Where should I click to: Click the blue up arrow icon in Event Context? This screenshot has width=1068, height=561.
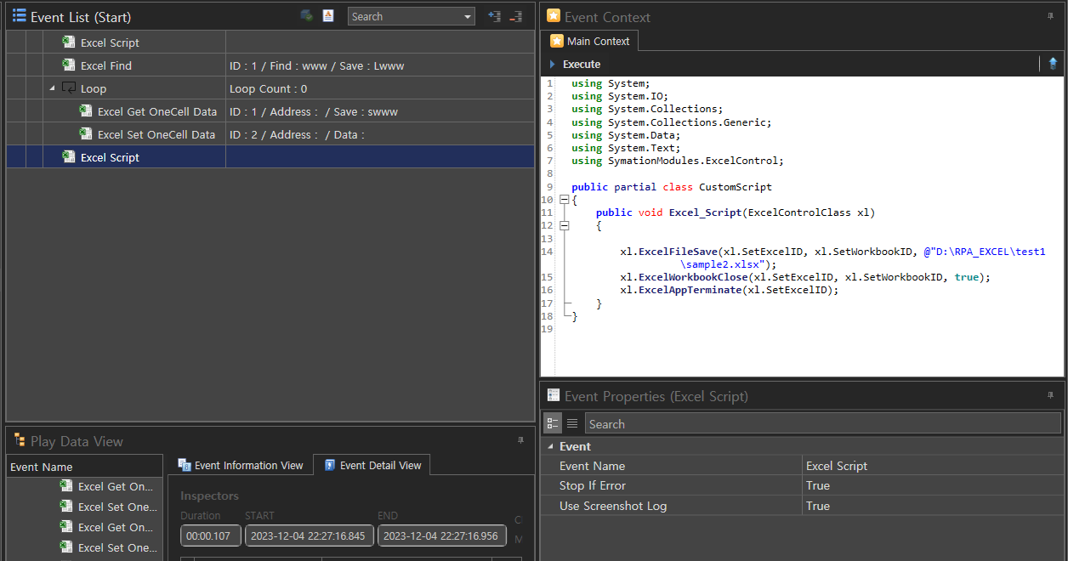tap(1053, 64)
